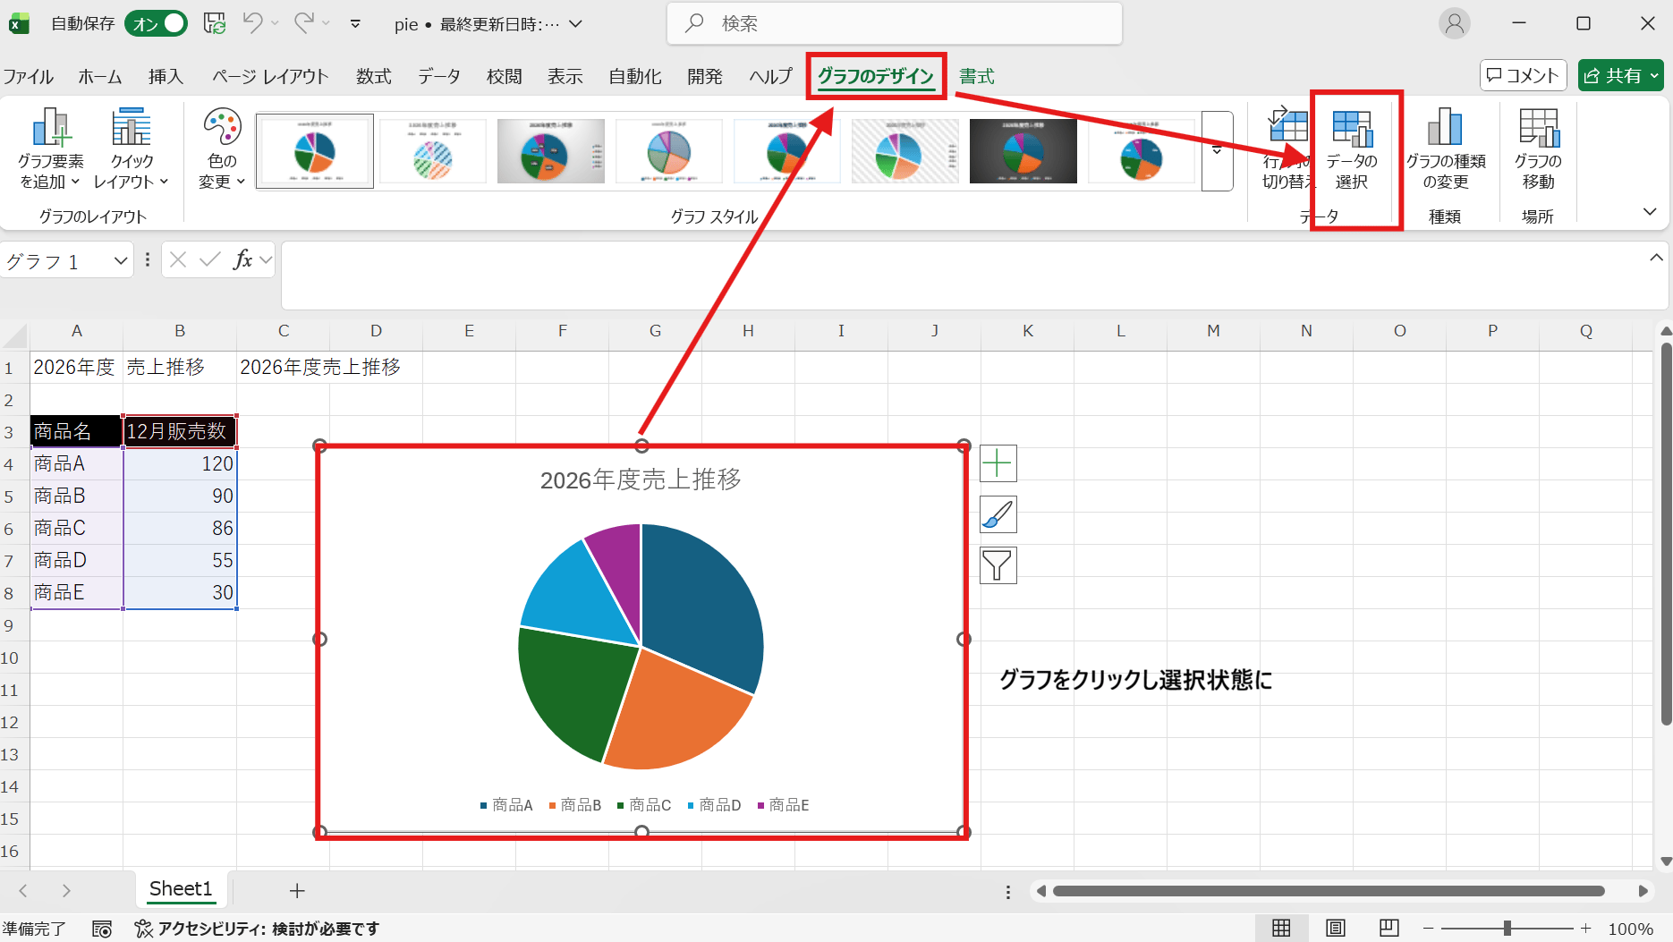
Task: Collapse the ribbon with the chevron
Action: pyautogui.click(x=1650, y=212)
